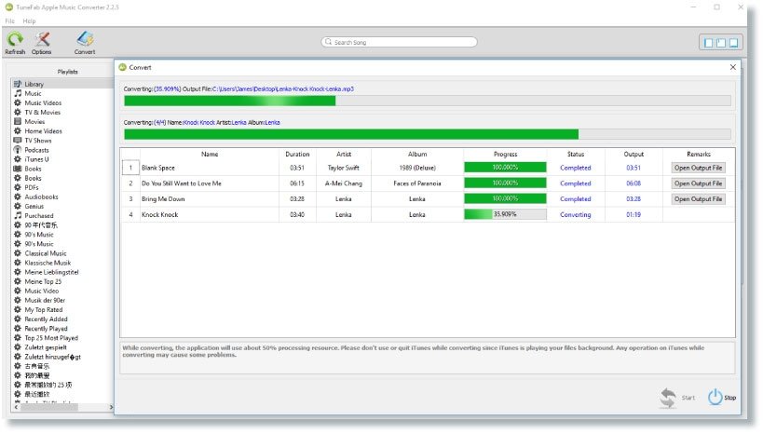The width and height of the screenshot is (763, 434).
Task: Open the Help menu
Action: click(x=29, y=20)
